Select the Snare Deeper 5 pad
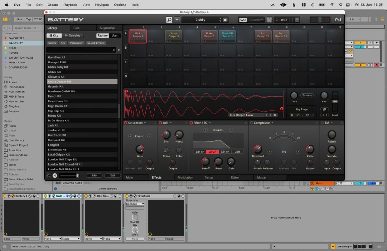The width and height of the screenshot is (387, 251). pos(174,36)
